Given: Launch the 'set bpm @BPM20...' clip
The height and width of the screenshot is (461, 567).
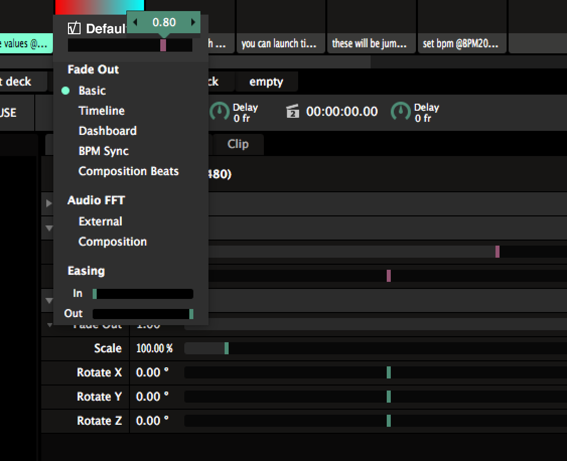Looking at the screenshot, I should coord(461,44).
